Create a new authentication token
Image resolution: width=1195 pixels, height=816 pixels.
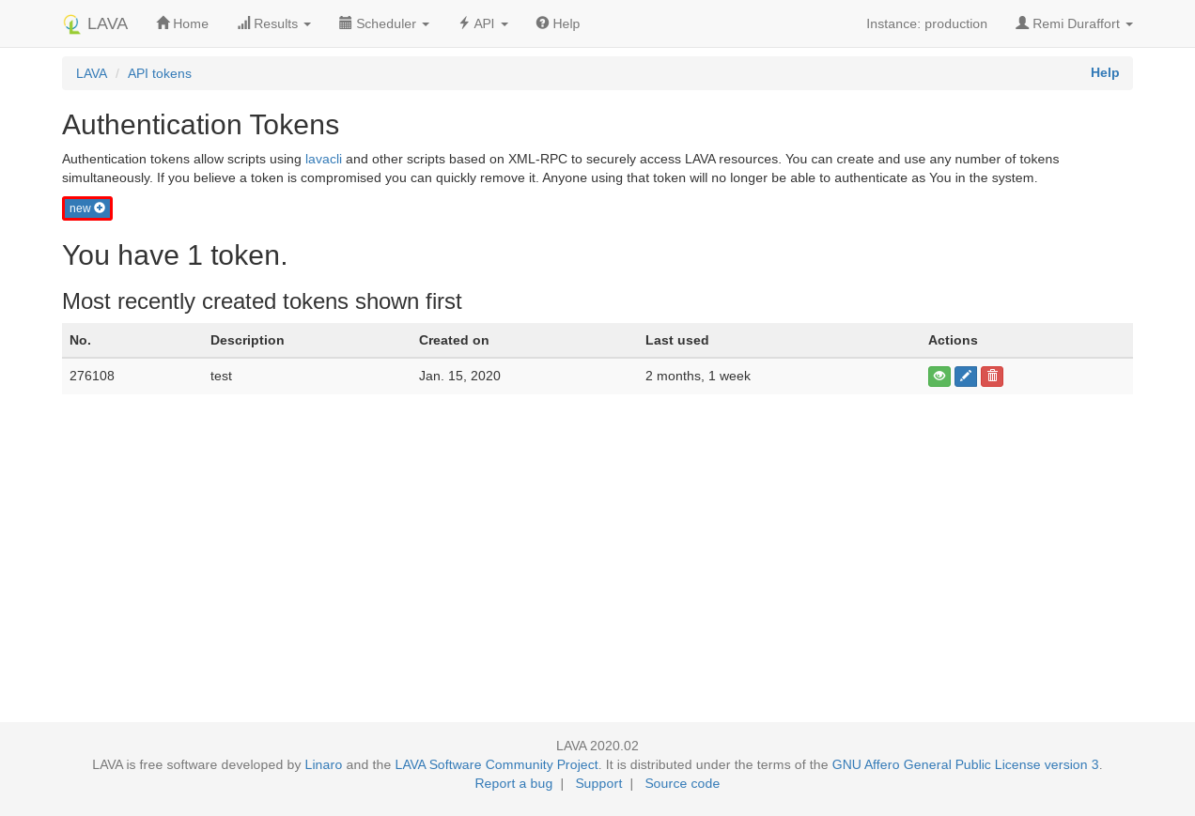(x=87, y=208)
